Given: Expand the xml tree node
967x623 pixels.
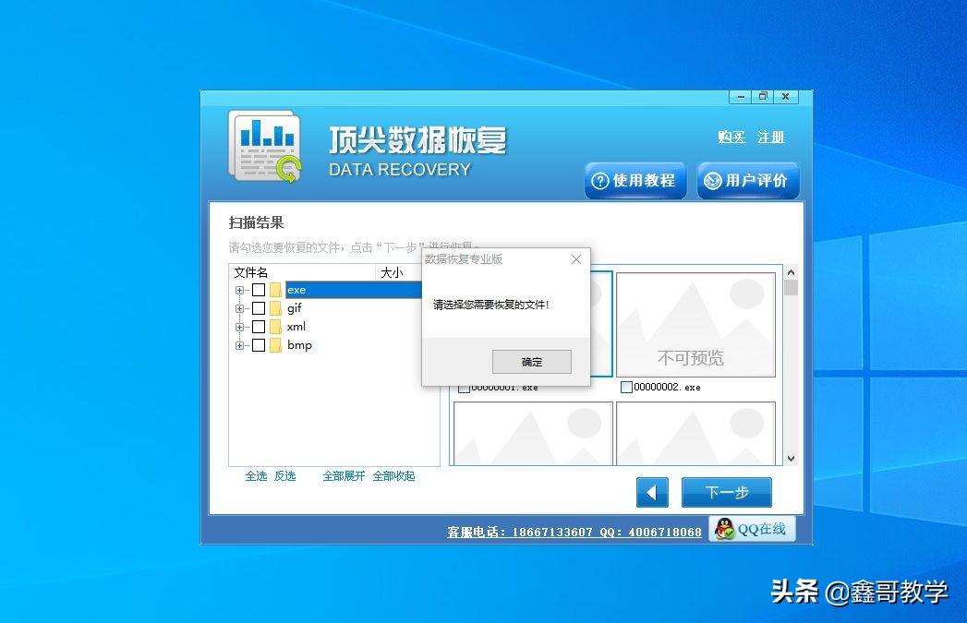Looking at the screenshot, I should (x=239, y=327).
